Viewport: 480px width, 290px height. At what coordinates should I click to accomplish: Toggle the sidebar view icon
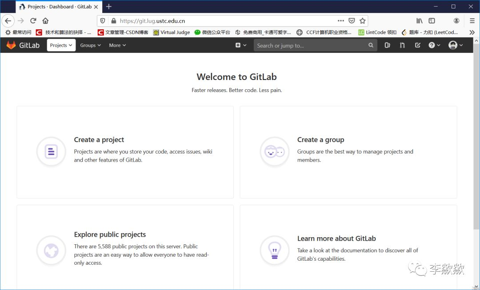[432, 21]
